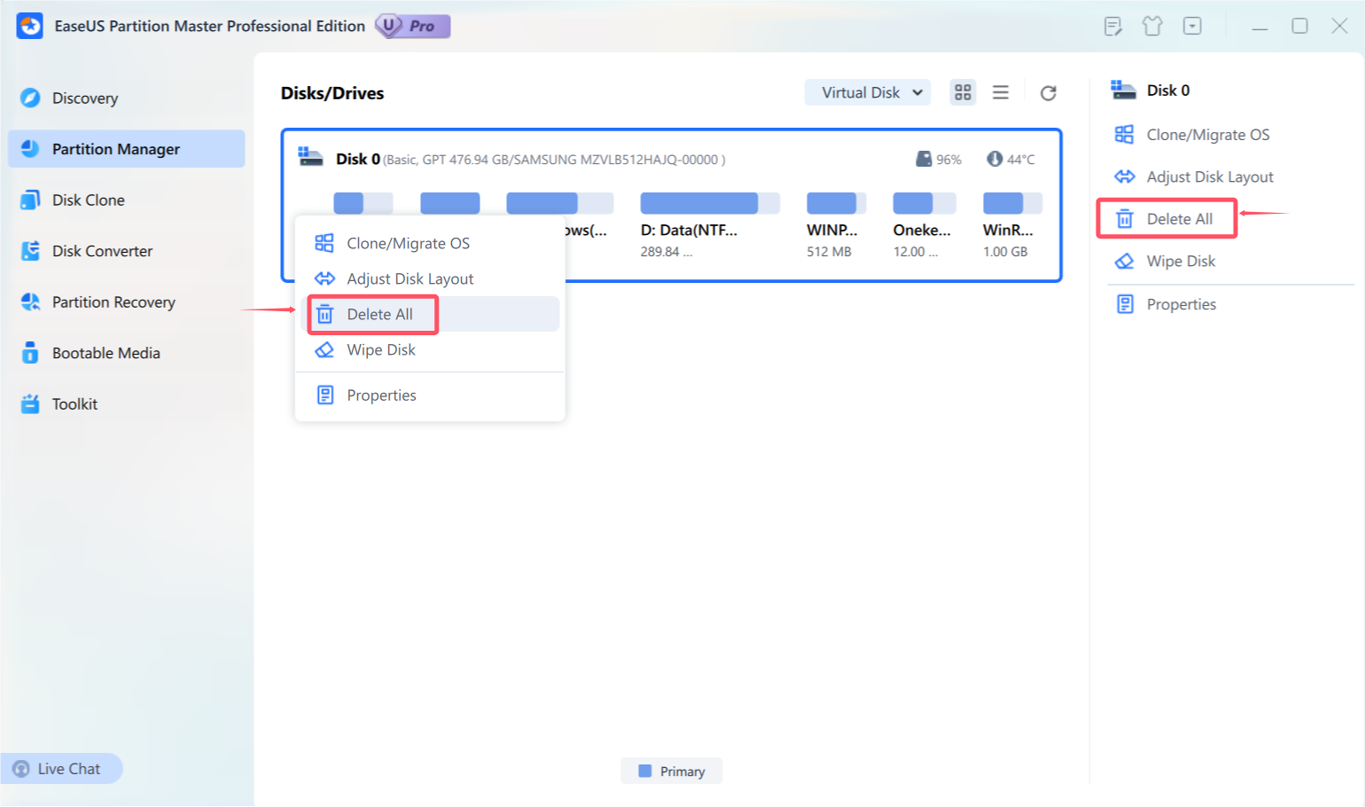Click Delete All in the right panel
The width and height of the screenshot is (1365, 807).
click(x=1165, y=219)
